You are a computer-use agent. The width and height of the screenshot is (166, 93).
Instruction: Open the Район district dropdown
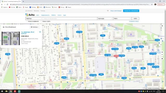coord(122,19)
